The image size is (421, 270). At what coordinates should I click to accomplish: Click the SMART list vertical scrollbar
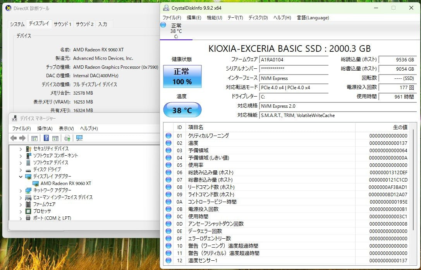(x=414, y=180)
